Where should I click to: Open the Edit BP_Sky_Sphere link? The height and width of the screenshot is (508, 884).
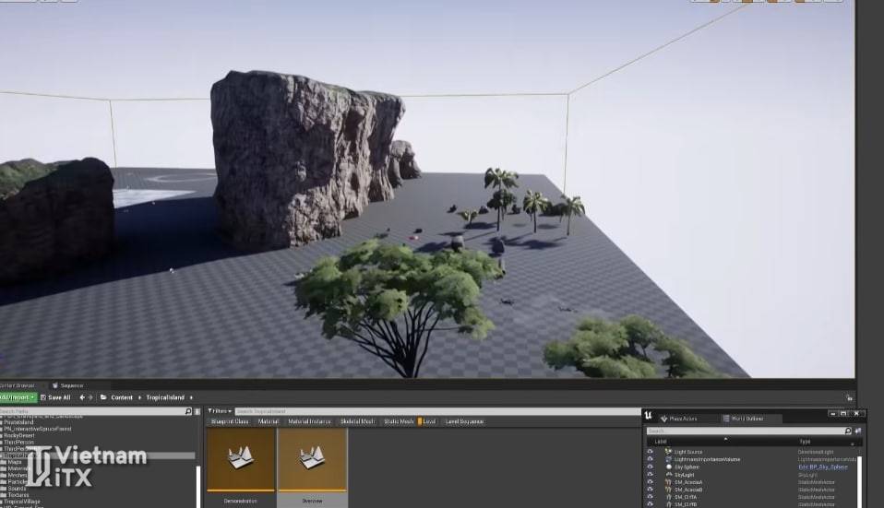pyautogui.click(x=823, y=467)
